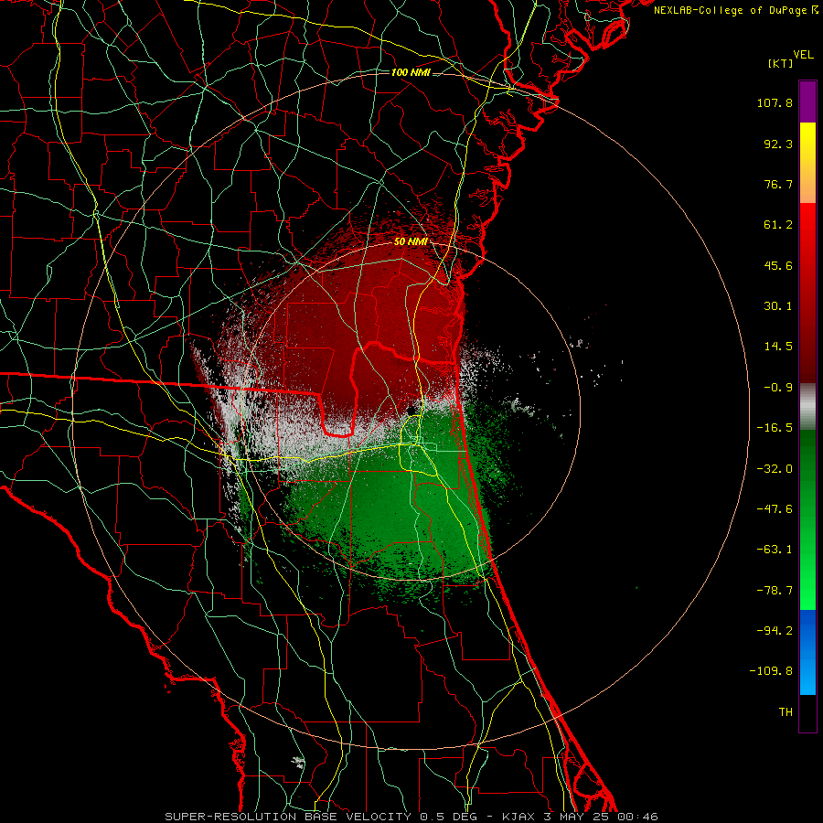Click the 76.7 legend value
This screenshot has width=823, height=823.
coord(778,184)
